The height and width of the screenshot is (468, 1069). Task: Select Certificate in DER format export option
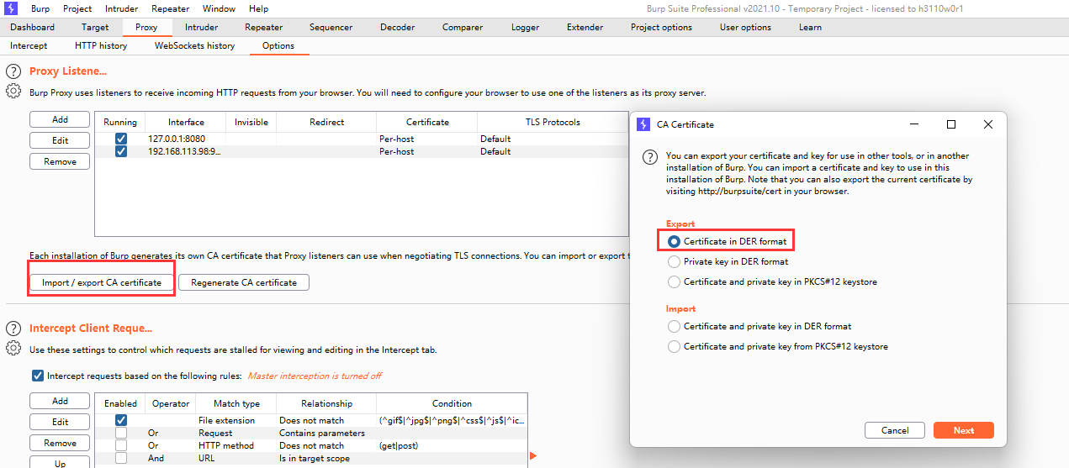(x=674, y=241)
